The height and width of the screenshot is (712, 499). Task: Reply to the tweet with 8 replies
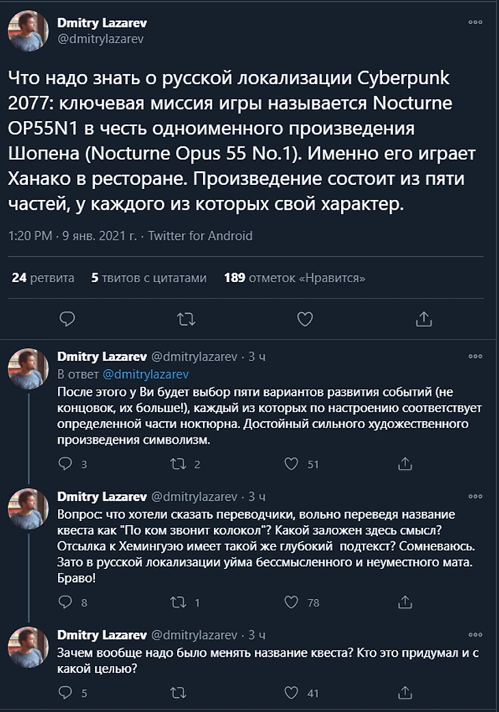click(x=66, y=602)
